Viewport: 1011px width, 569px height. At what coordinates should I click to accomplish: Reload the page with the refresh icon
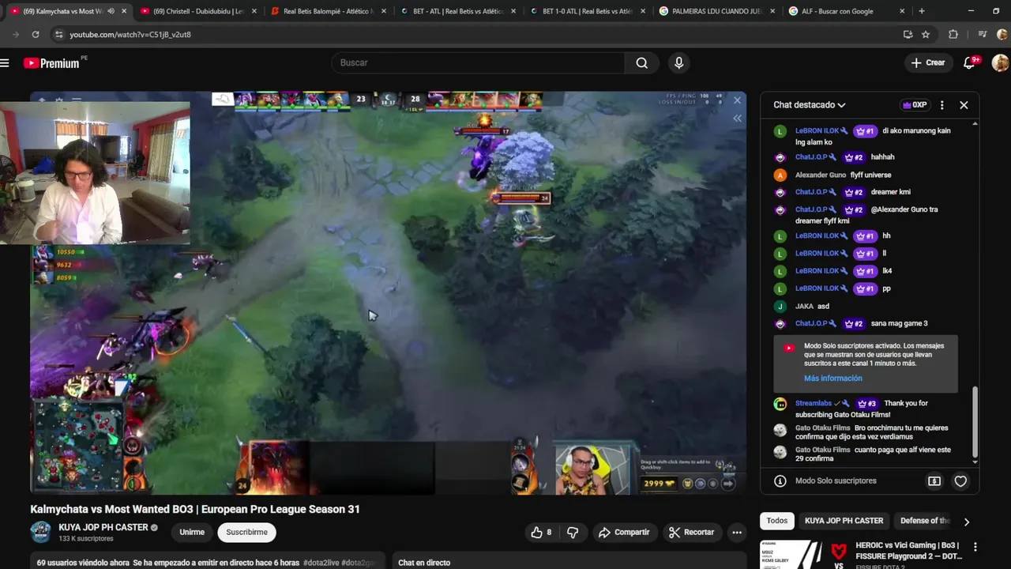coord(36,35)
